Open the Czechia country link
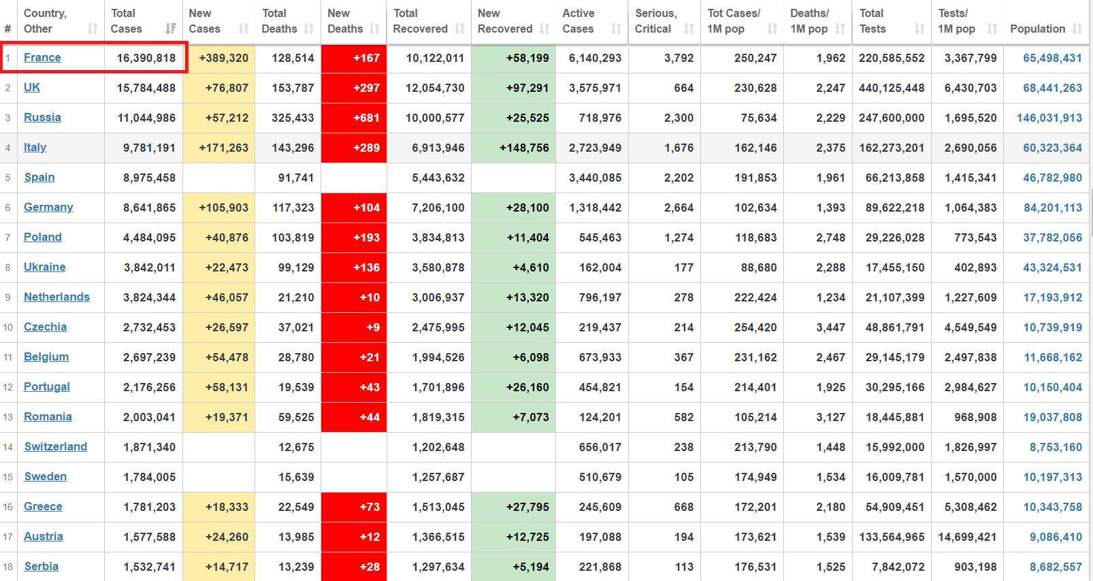This screenshot has height=581, width=1093. coord(45,327)
